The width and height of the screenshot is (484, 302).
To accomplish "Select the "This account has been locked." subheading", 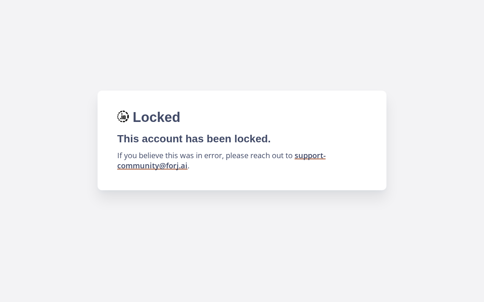I will point(194,139).
